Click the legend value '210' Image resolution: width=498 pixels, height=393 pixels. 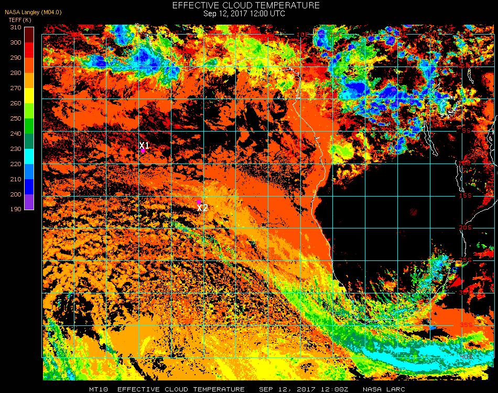click(x=16, y=179)
